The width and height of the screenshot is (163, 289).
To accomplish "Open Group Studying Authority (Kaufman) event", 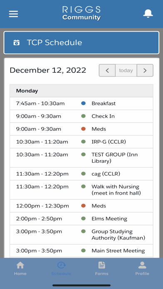I will (81, 235).
